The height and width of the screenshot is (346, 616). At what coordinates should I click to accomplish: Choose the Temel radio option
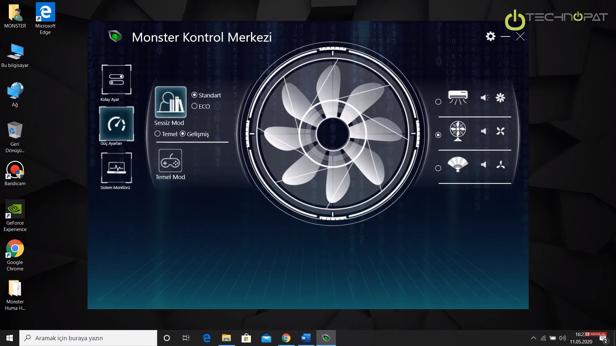(x=157, y=134)
